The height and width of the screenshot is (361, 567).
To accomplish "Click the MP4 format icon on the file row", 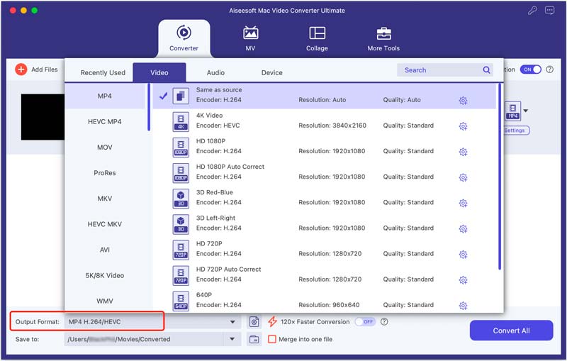I will tap(512, 111).
